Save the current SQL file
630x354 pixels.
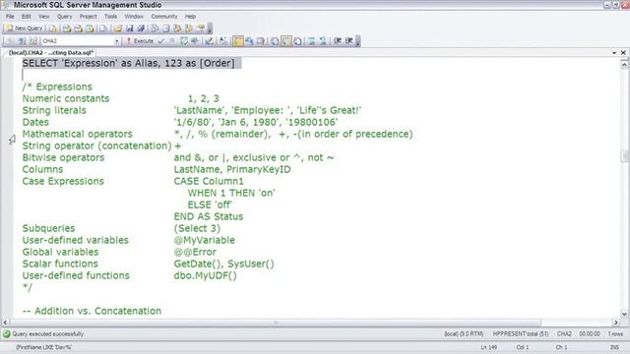pos(129,29)
